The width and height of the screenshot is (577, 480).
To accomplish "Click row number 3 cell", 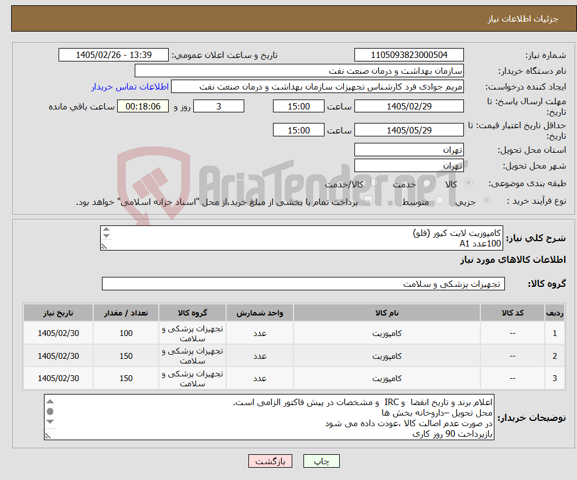I will (x=555, y=378).
